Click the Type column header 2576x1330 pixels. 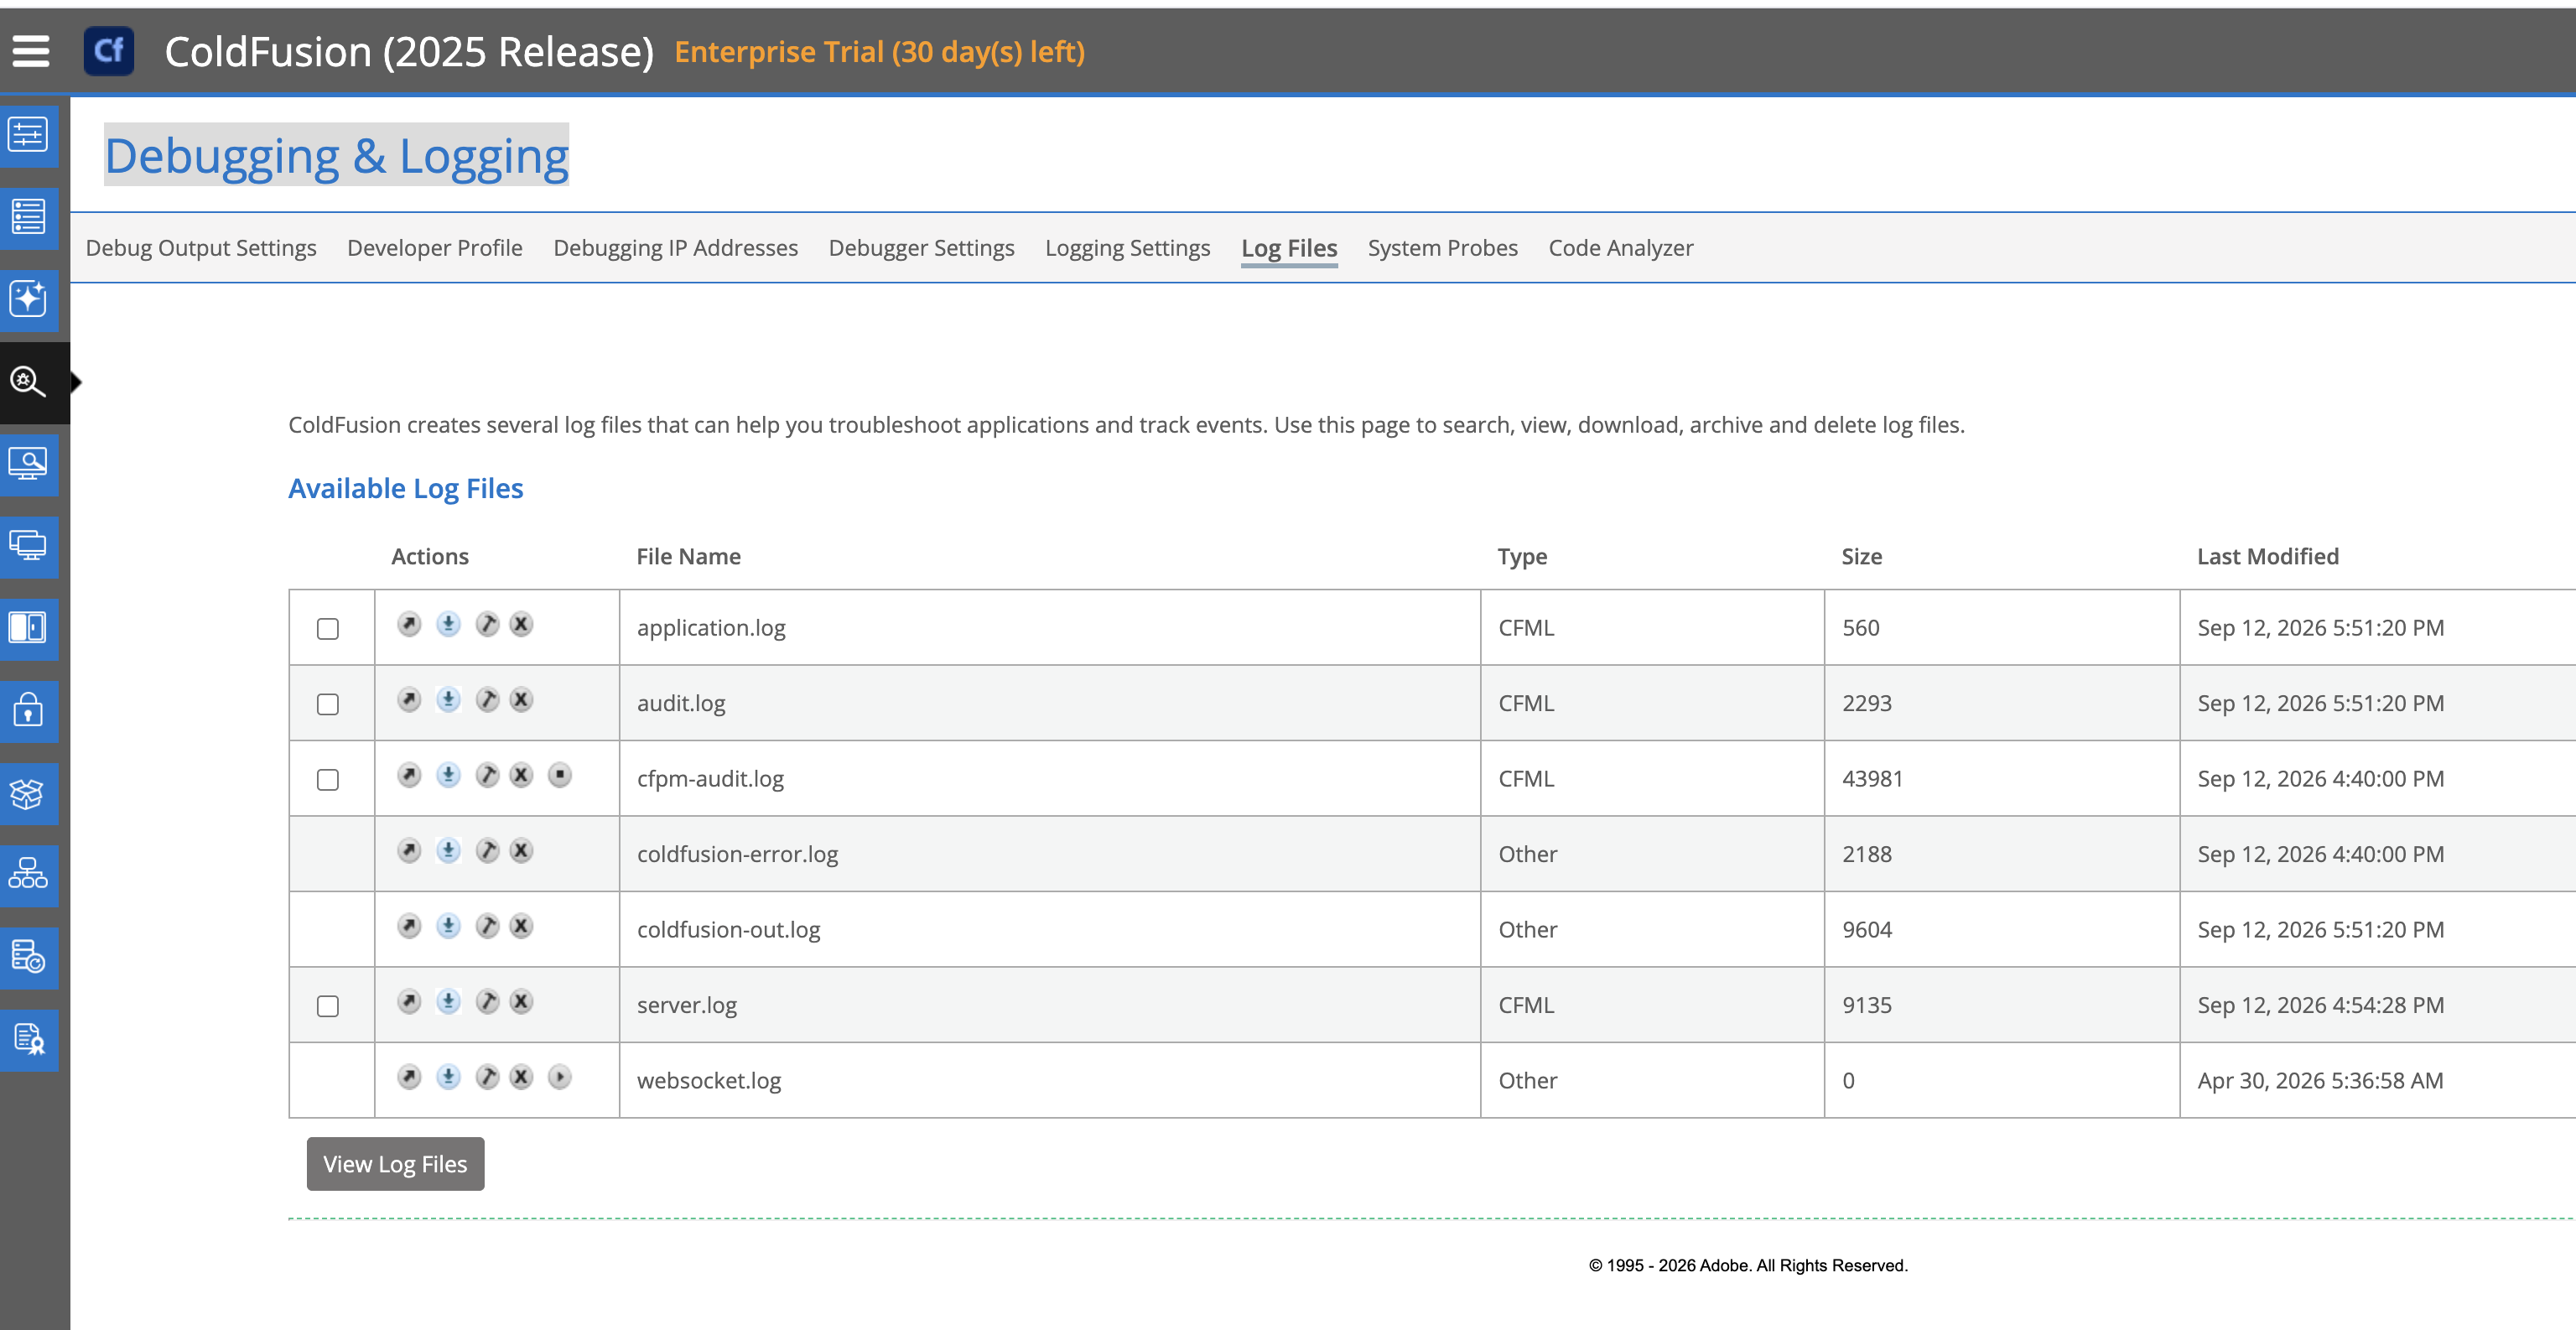click(x=1522, y=557)
